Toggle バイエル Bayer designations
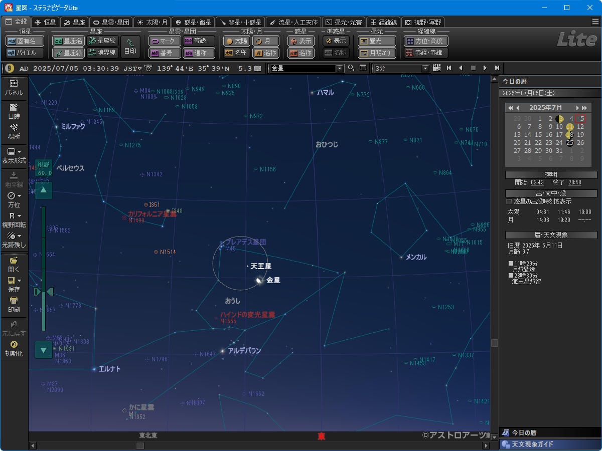The image size is (602, 451). 25,53
